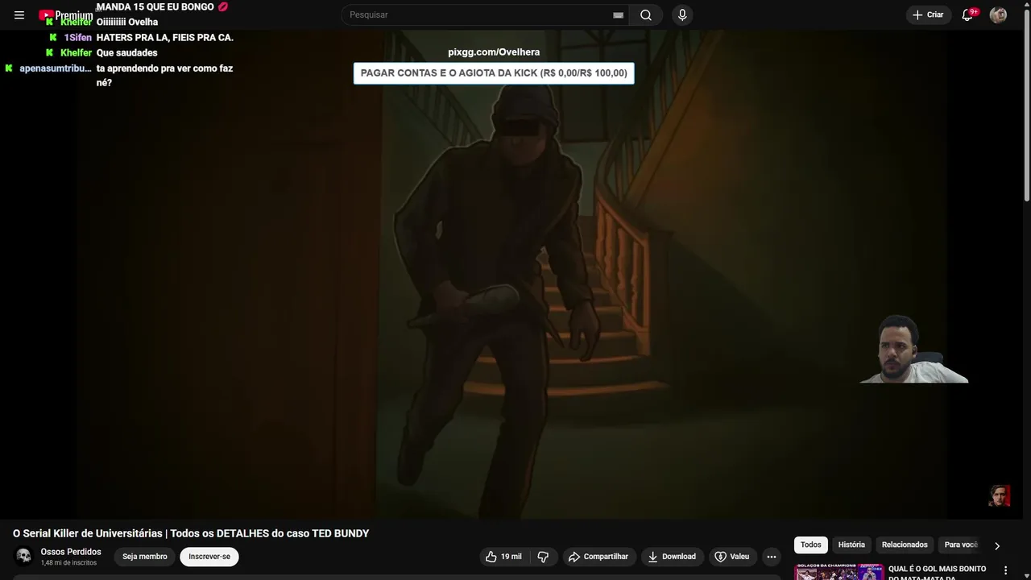Subscribe with Inscrever-se button
This screenshot has height=580, width=1031.
209,557
